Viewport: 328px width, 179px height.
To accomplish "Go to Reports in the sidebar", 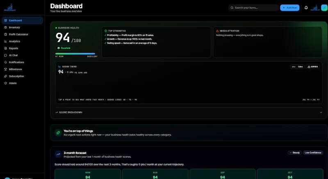I will pos(22,48).
